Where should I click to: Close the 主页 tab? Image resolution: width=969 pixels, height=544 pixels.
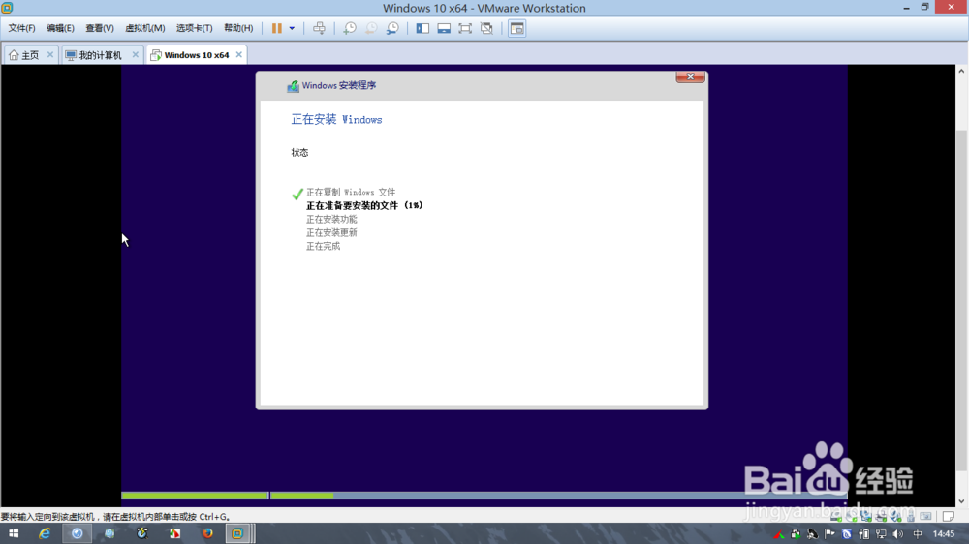pos(50,55)
